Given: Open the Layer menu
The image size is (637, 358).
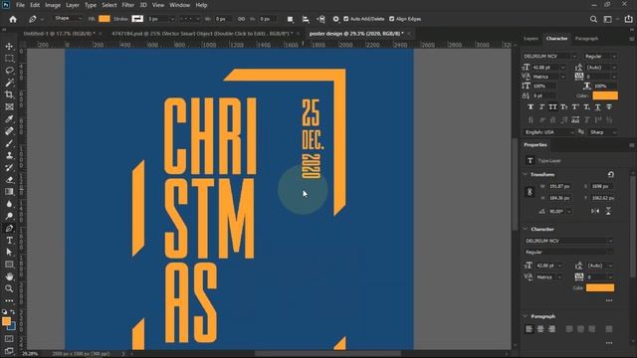Looking at the screenshot, I should click(73, 5).
